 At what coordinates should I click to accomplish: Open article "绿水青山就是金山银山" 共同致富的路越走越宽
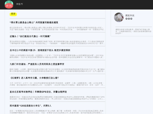pos(34,23)
